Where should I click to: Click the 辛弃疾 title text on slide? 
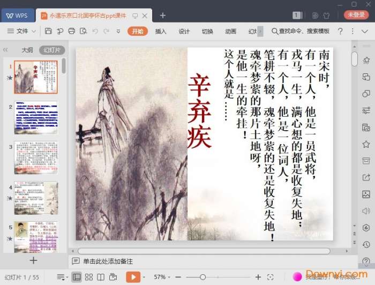tap(199, 110)
